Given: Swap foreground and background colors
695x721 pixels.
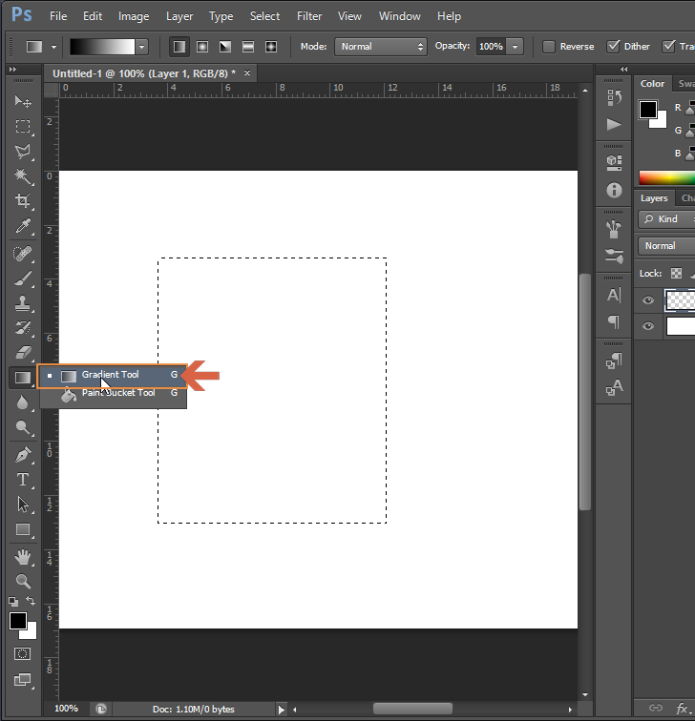Looking at the screenshot, I should tap(31, 601).
